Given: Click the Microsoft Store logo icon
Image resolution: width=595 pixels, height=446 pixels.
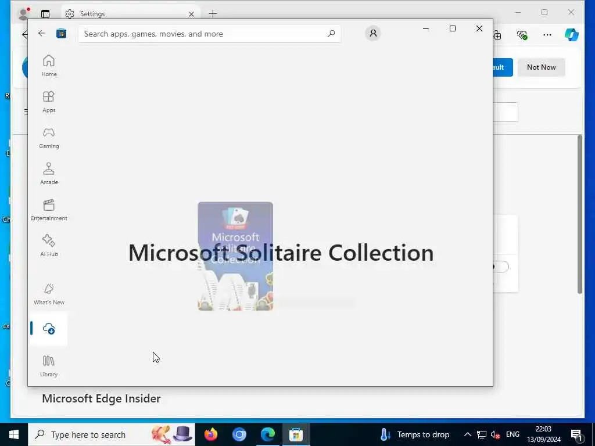Looking at the screenshot, I should 61,34.
